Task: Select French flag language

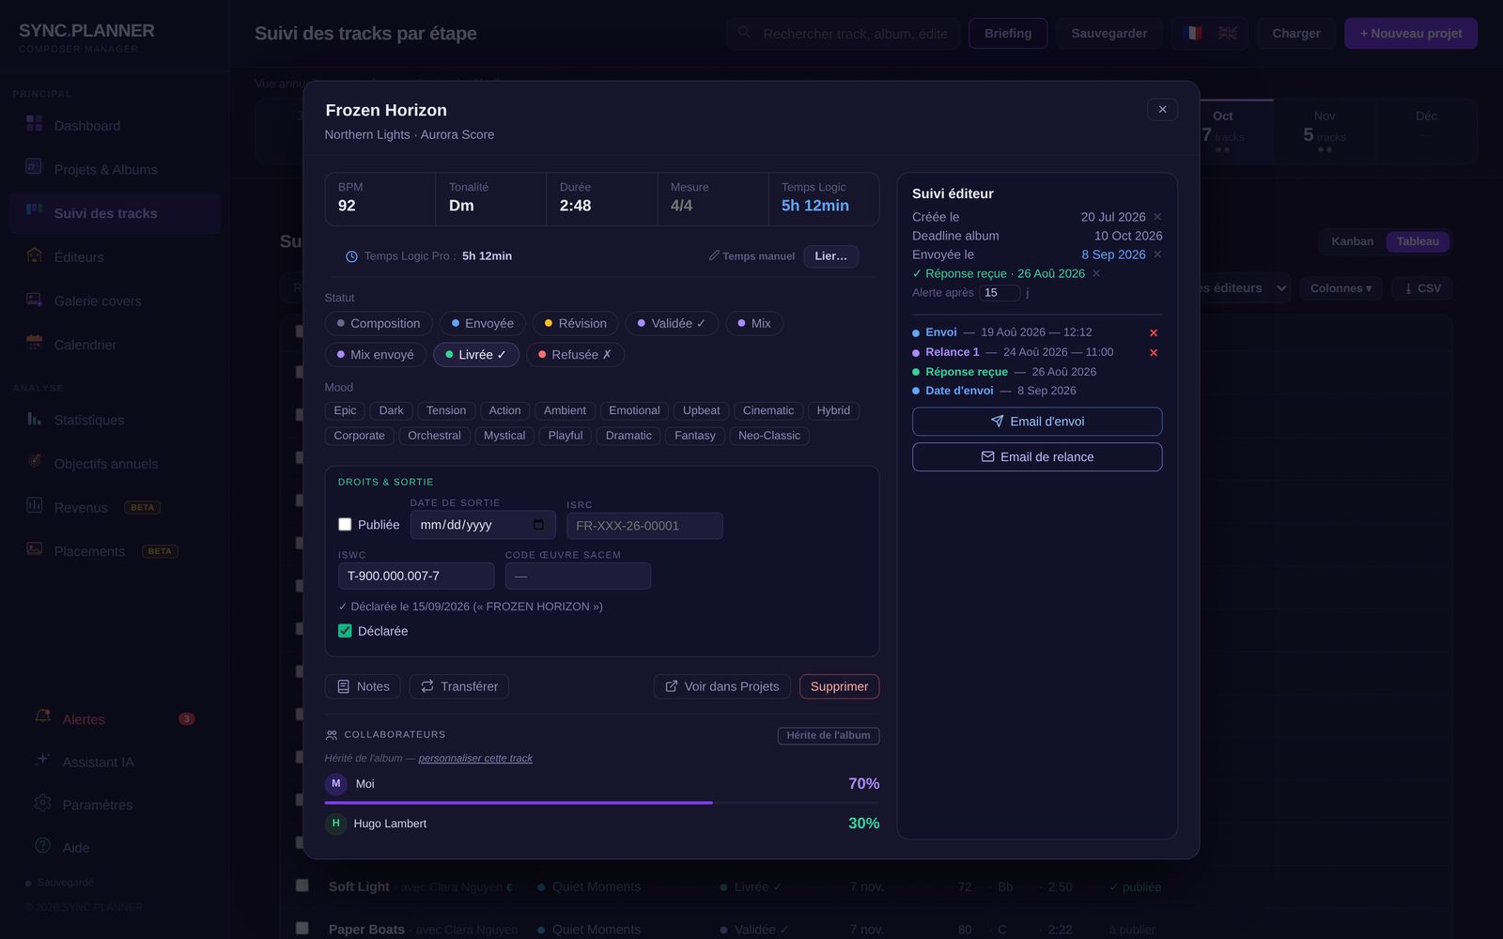Action: 1193,33
